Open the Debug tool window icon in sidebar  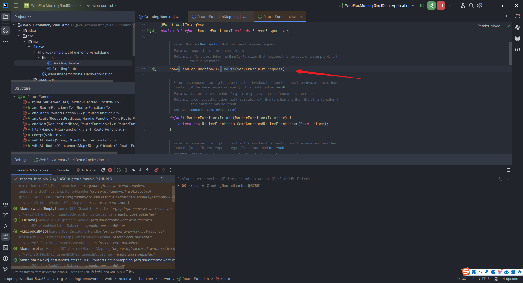(5, 237)
